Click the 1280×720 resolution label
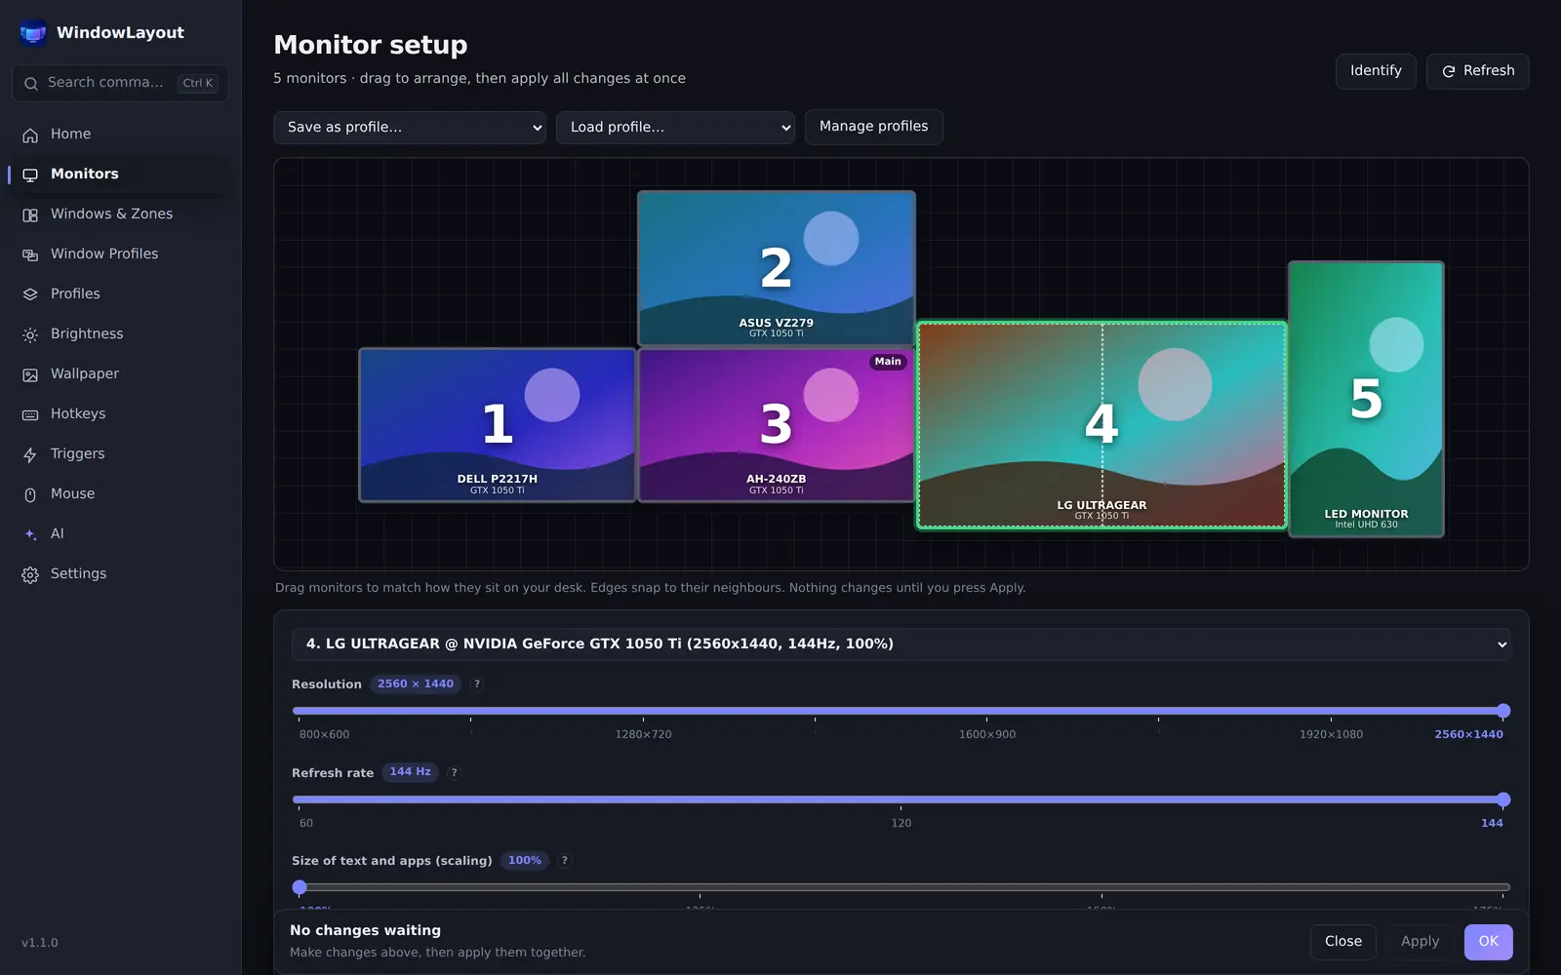1561x975 pixels. [x=643, y=735]
